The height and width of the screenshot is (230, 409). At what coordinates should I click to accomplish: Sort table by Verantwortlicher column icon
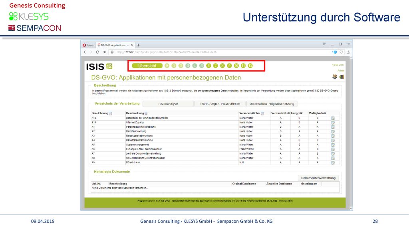pyautogui.click(x=262, y=113)
